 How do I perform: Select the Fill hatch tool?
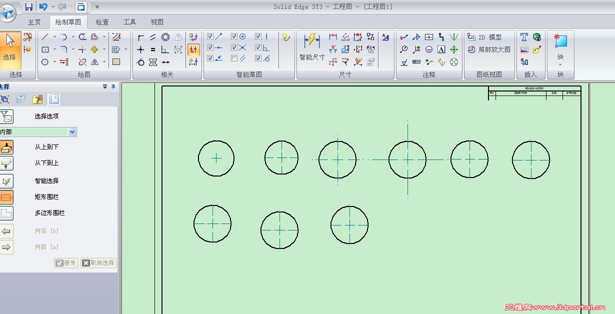pyautogui.click(x=116, y=62)
